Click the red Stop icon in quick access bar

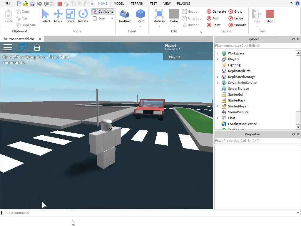click(60, 4)
